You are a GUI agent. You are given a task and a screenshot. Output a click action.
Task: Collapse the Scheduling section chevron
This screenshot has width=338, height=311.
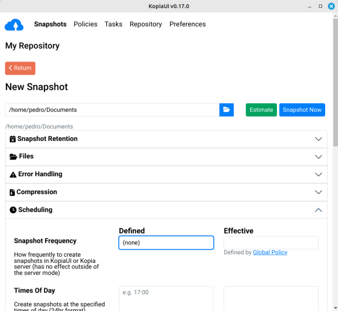tap(319, 210)
